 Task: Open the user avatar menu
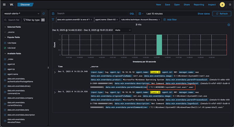222,5
